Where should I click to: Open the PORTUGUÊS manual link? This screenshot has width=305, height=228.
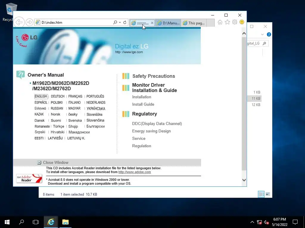(95, 96)
